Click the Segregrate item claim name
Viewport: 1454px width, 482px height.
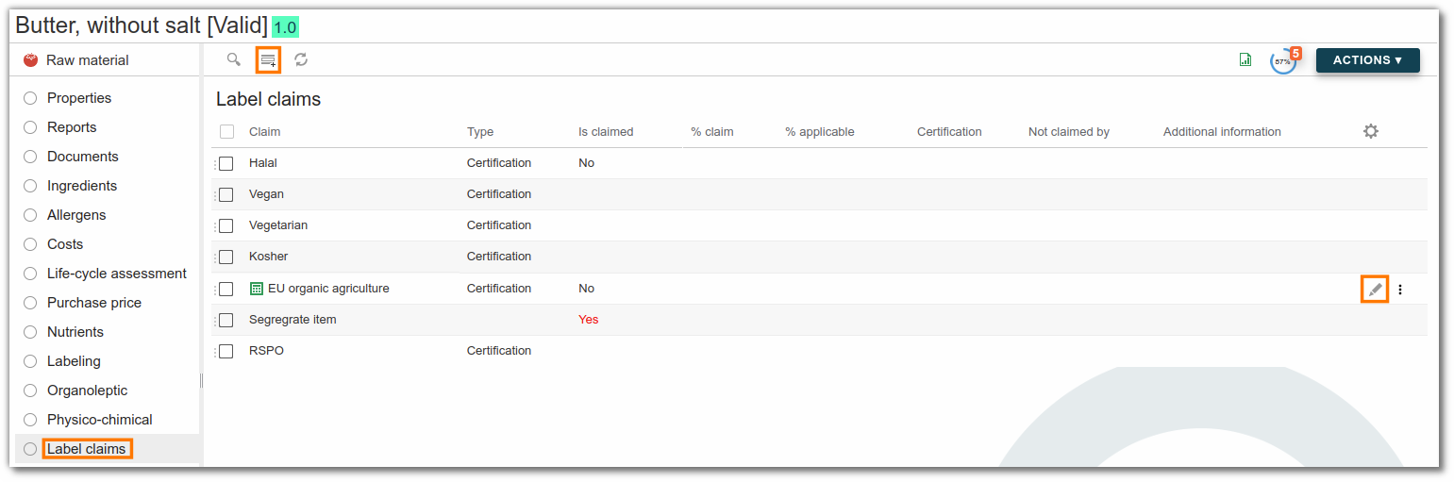click(x=292, y=320)
